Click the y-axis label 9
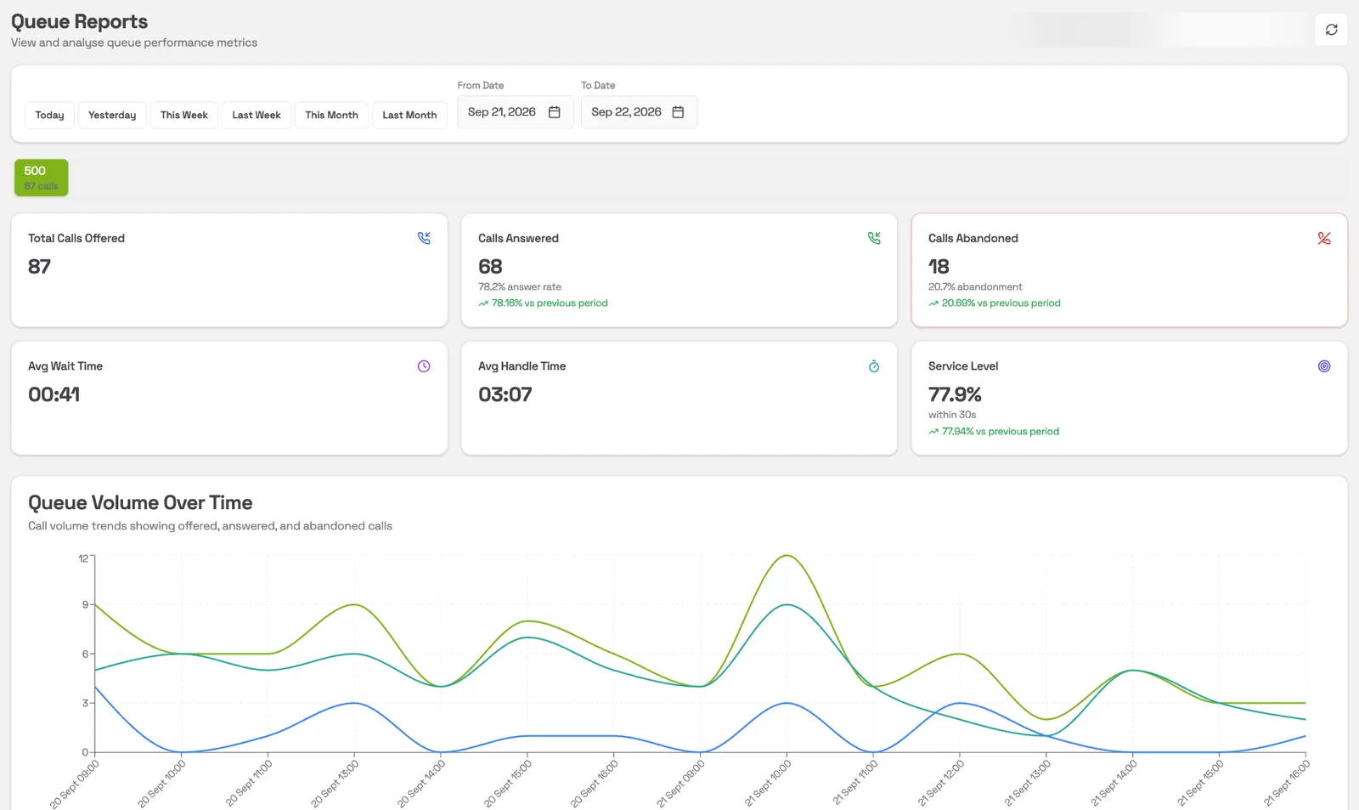This screenshot has width=1359, height=810. pos(85,604)
